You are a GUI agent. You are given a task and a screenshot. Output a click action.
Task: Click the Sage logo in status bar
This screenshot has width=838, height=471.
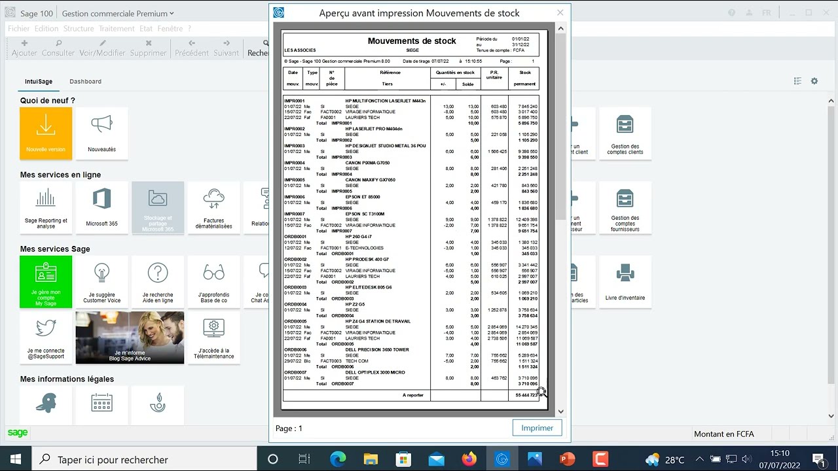[18, 433]
